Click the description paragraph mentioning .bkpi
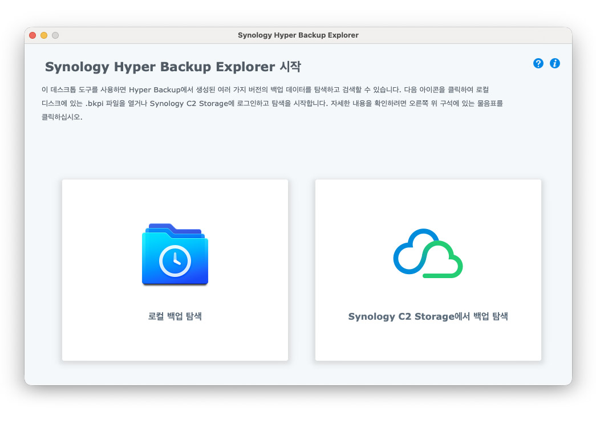The image size is (596, 424). [x=272, y=103]
